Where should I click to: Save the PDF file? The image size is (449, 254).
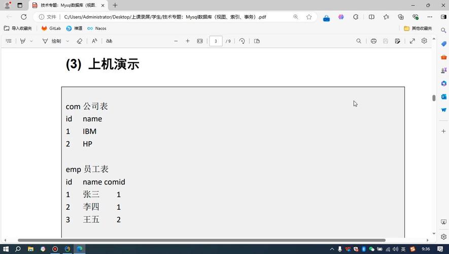click(x=386, y=41)
